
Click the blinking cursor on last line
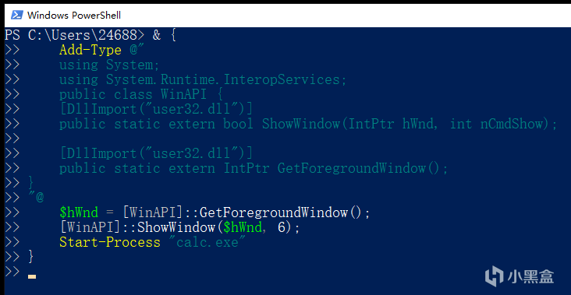tap(32, 277)
